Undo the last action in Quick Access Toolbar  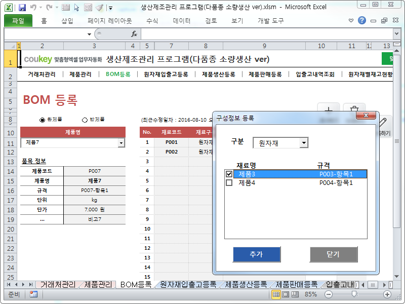coord(33,8)
